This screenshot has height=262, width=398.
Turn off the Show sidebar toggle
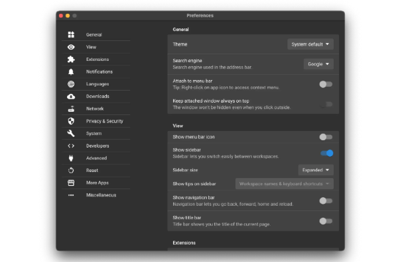(327, 153)
